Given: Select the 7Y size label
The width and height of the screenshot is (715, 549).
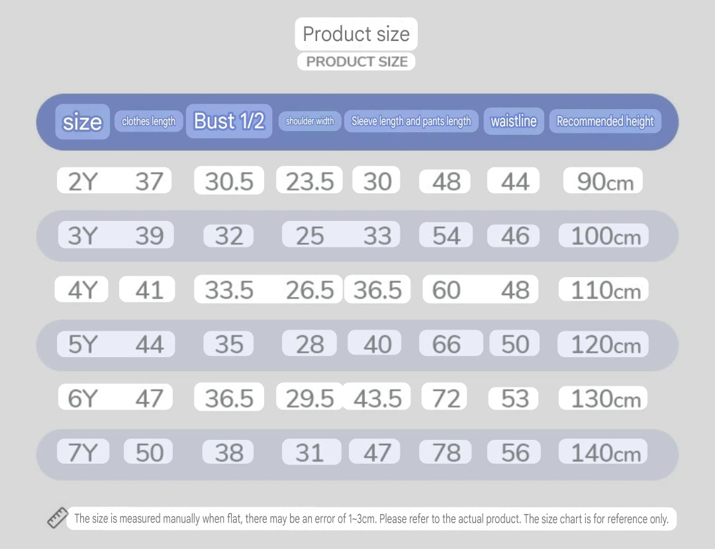Looking at the screenshot, I should (x=82, y=452).
